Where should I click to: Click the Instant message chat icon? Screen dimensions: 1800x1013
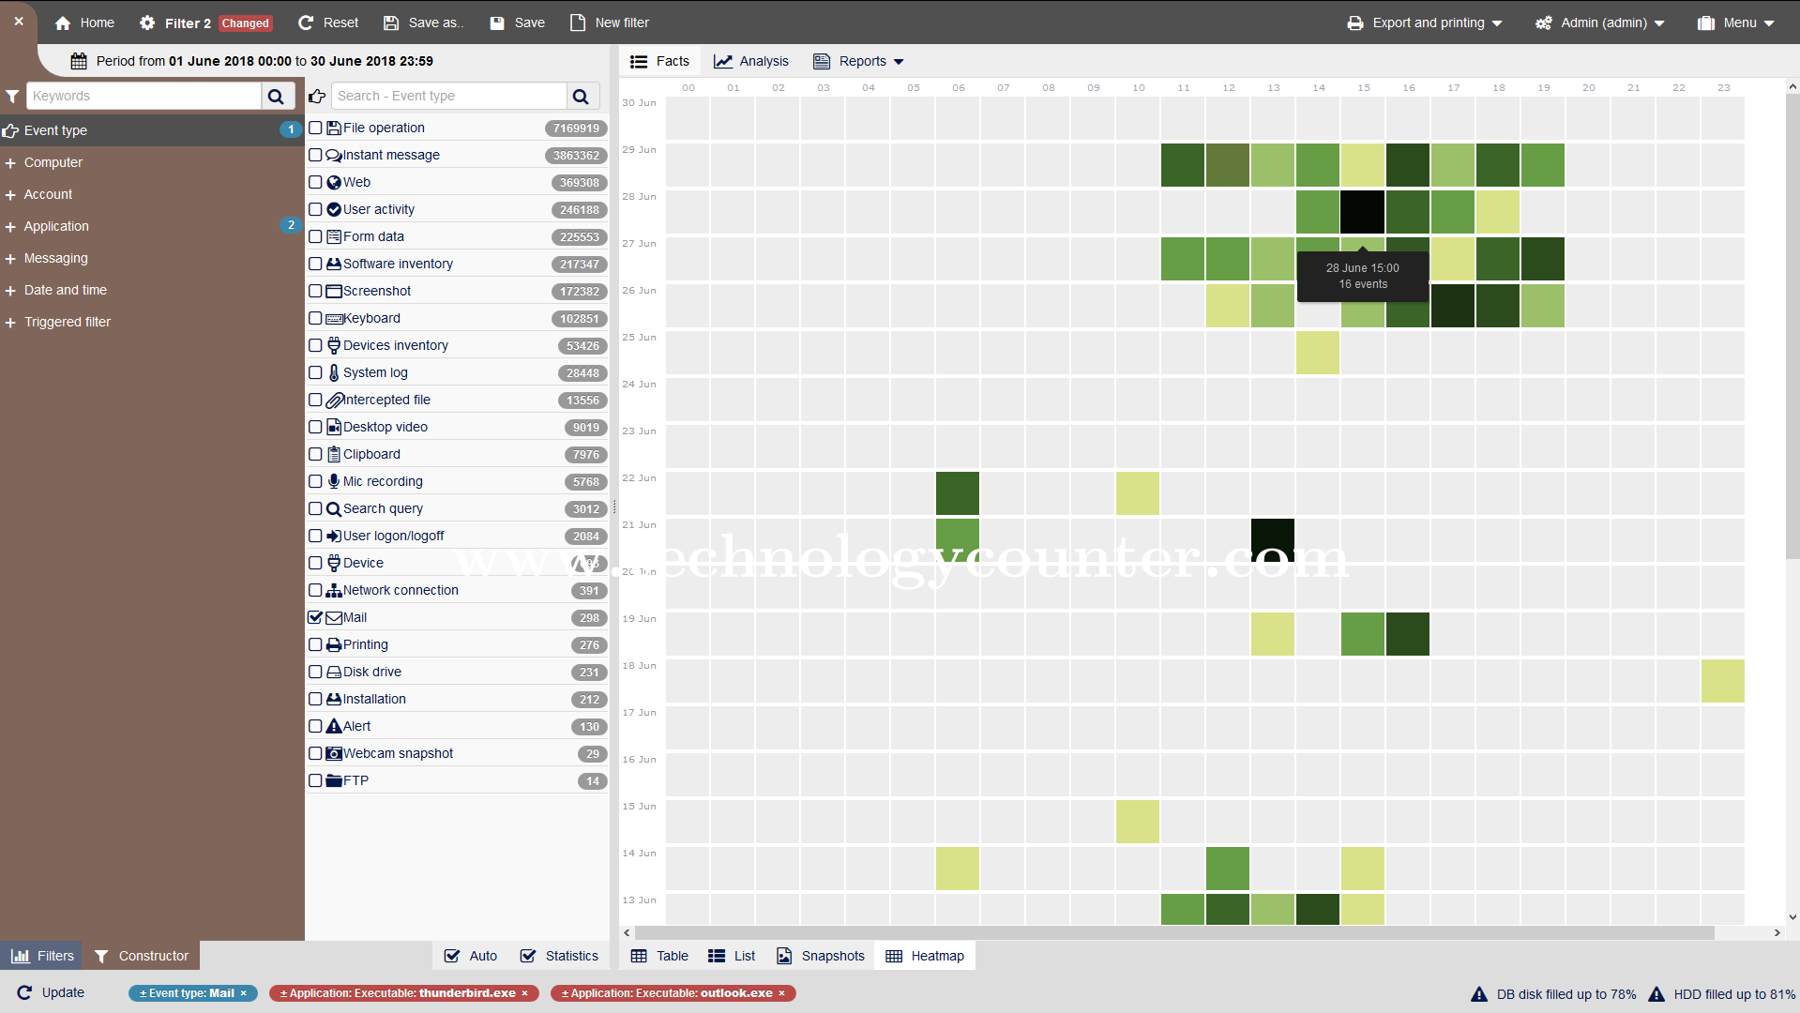(333, 155)
